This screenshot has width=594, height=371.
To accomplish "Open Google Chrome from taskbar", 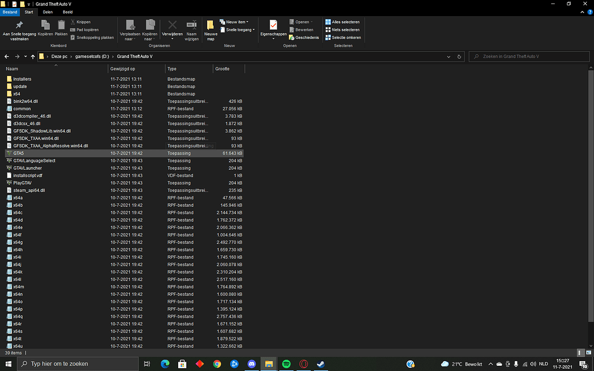I will 217,364.
